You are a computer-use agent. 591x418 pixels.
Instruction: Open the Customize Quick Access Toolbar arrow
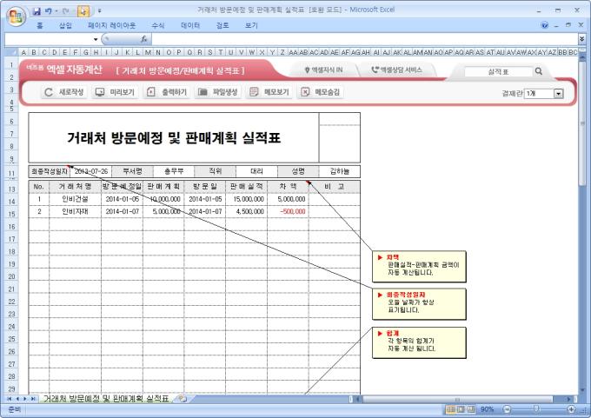coord(99,11)
